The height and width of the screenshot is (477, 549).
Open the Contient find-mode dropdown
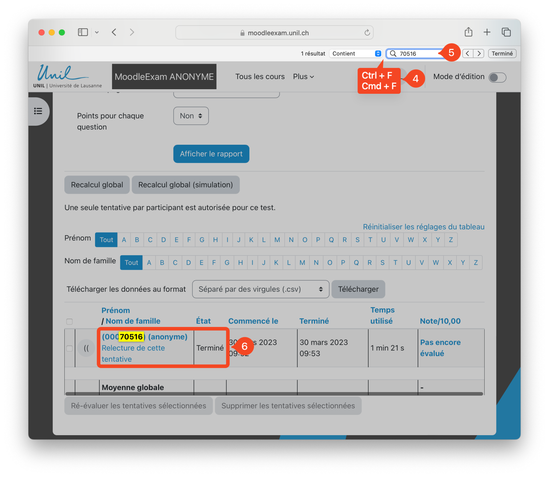(356, 54)
